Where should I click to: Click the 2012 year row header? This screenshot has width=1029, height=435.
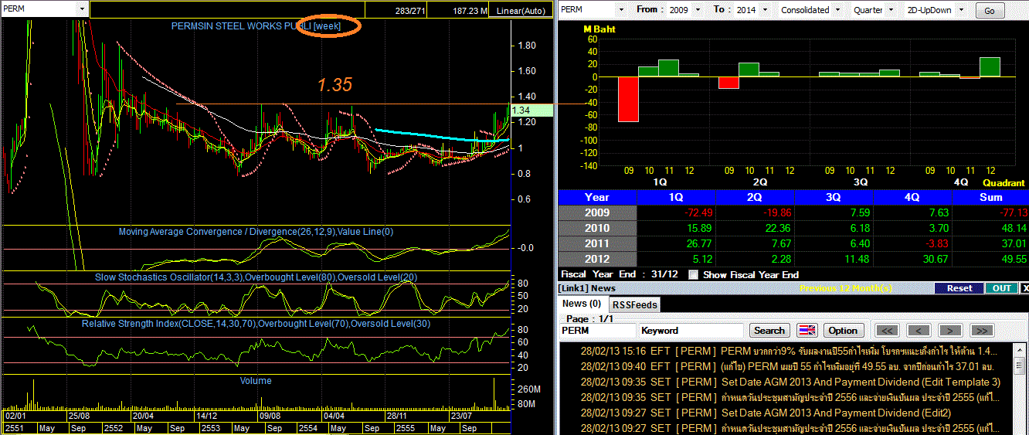pyautogui.click(x=597, y=259)
